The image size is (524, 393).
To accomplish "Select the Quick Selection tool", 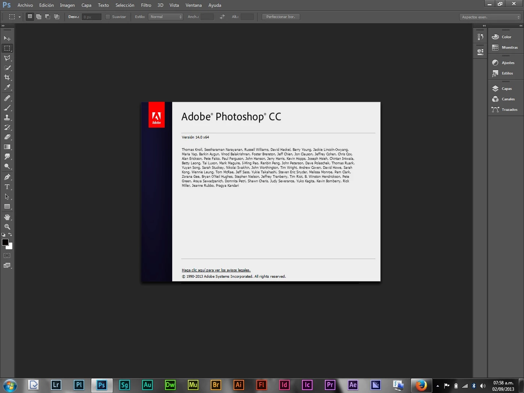I will tap(7, 68).
